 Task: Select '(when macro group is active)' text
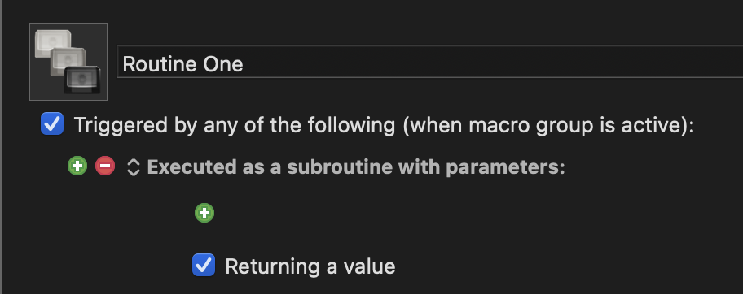coord(548,125)
